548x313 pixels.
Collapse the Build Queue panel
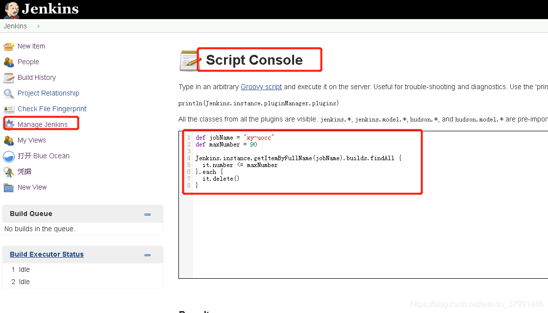(148, 215)
